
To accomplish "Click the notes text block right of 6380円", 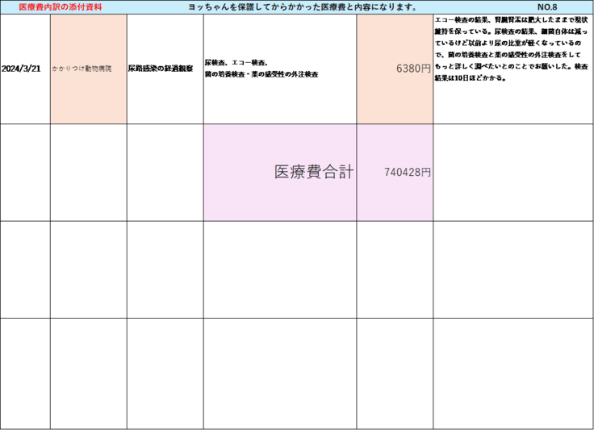I will tap(512, 50).
